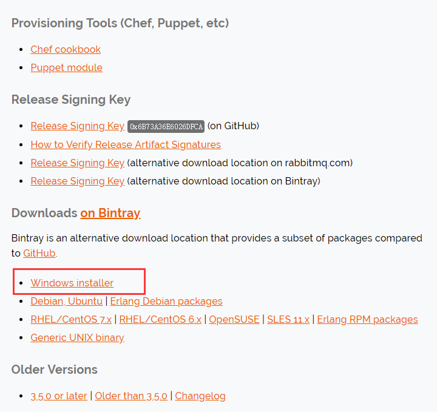437x412 pixels.
Task: Select RHEL/CentOS 6.x download
Action: (160, 319)
